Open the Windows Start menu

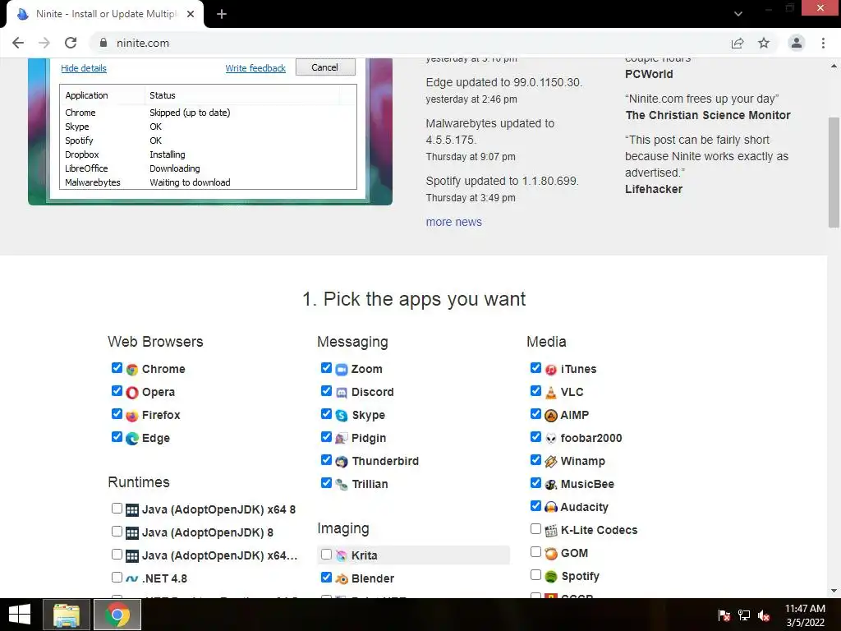(20, 615)
